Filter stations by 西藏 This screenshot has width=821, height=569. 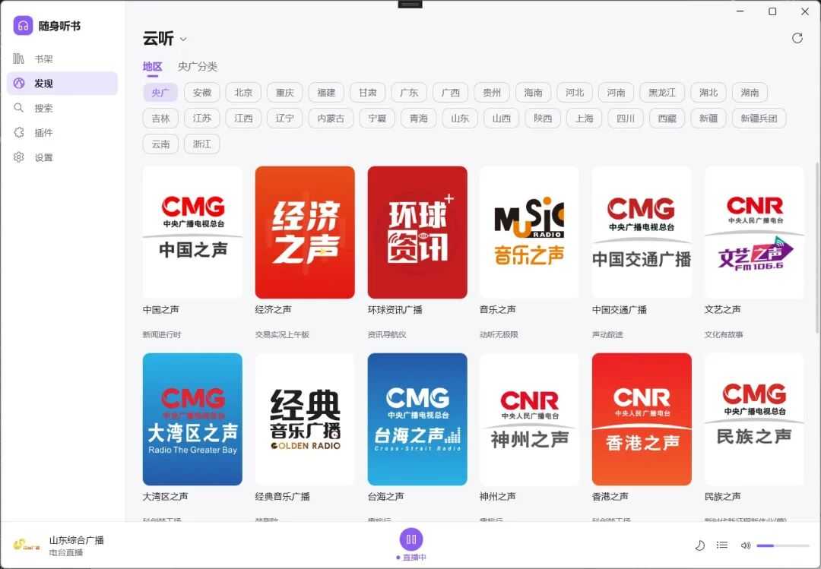pos(667,119)
